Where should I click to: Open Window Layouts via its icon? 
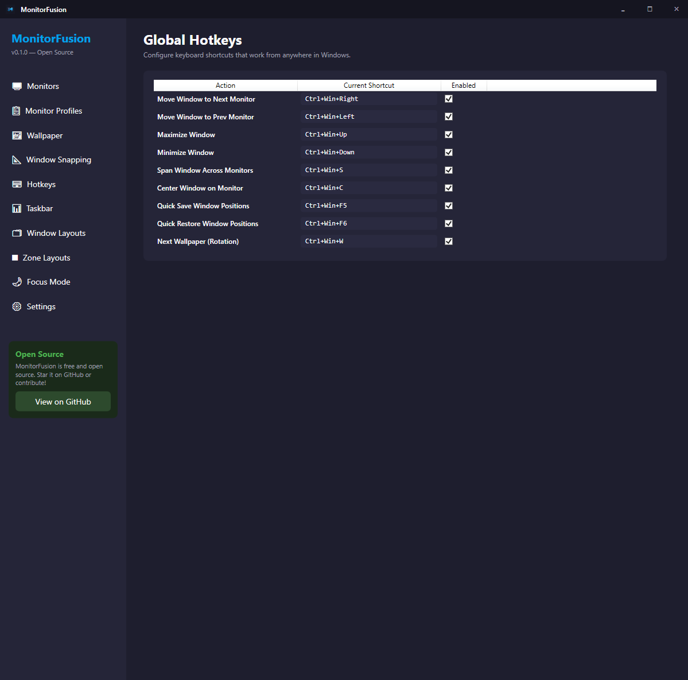click(16, 232)
